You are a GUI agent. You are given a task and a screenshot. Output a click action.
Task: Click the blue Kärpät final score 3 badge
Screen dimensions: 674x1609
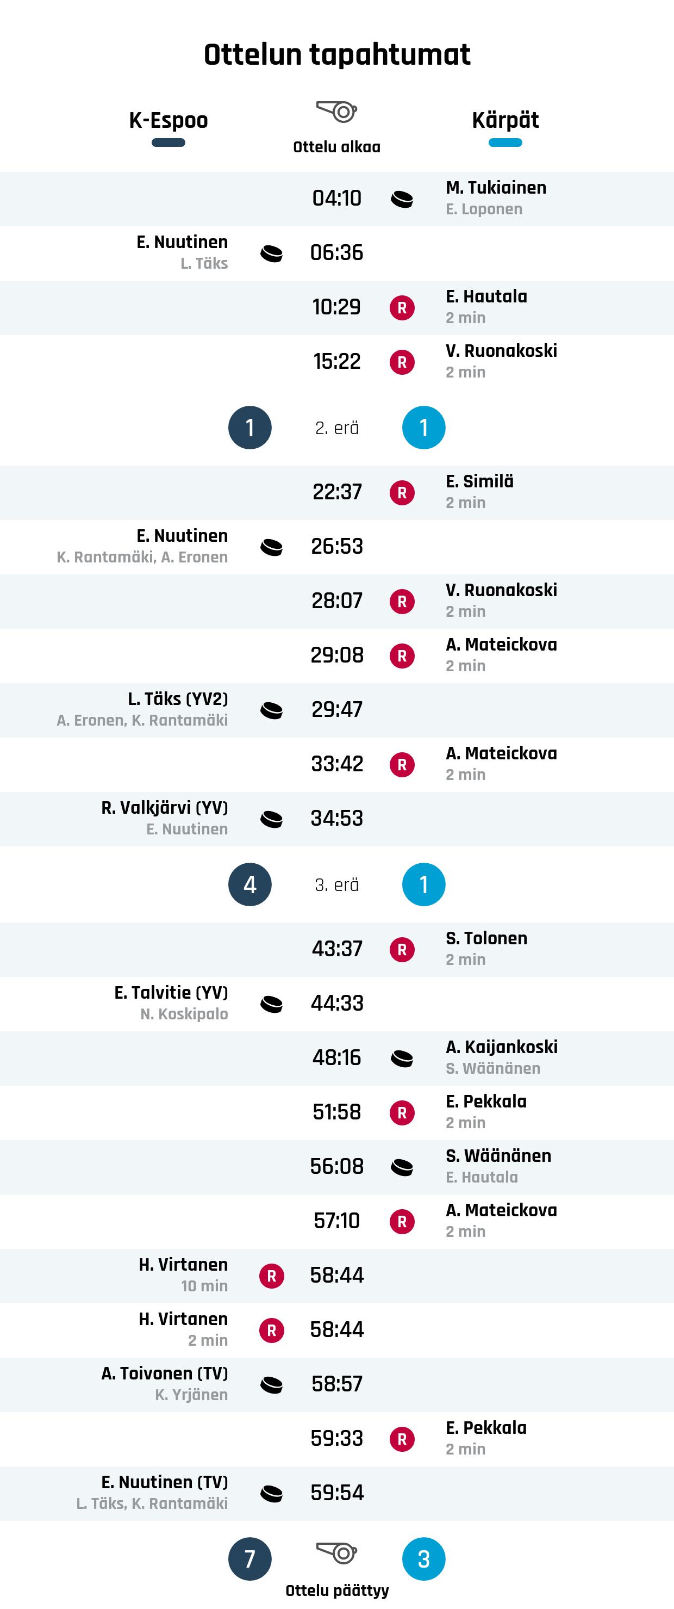click(x=423, y=1560)
